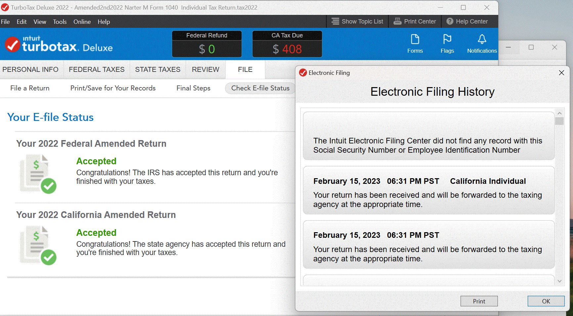
Task: Click the California Individual history entry
Action: coord(429,190)
